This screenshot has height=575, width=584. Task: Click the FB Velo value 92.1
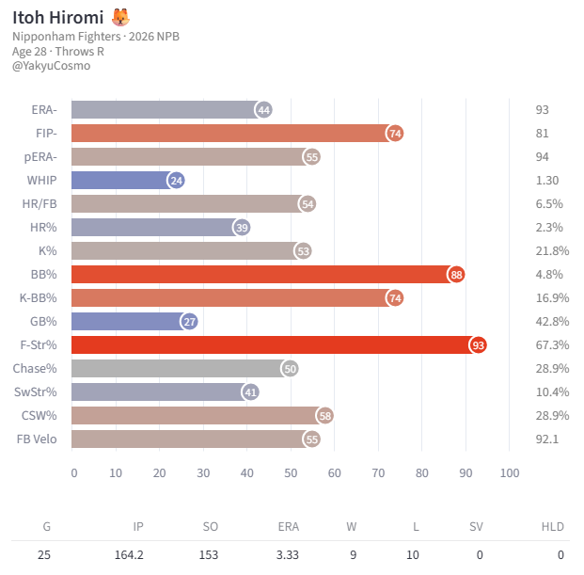[547, 439]
